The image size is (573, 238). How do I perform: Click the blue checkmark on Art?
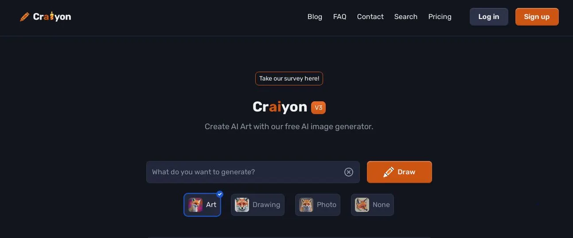[x=220, y=194]
